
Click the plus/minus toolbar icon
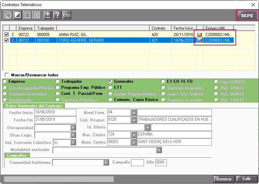click(x=48, y=15)
